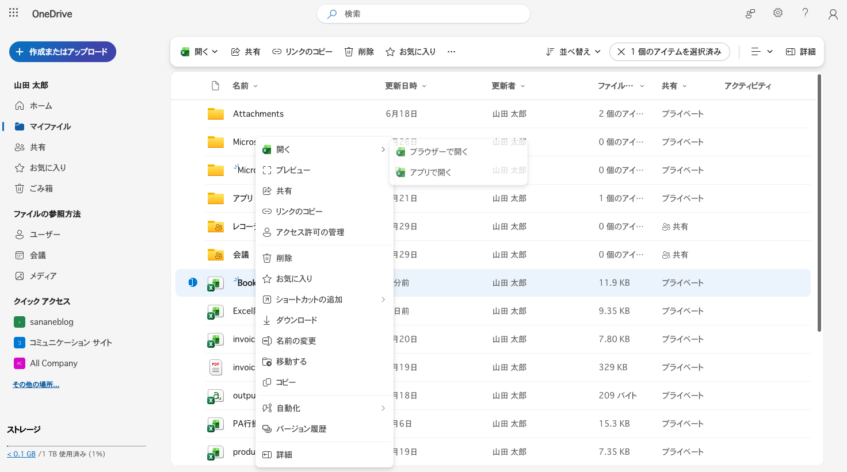The image size is (847, 472).
Task: Click the その他の場所 link
Action: (36, 385)
